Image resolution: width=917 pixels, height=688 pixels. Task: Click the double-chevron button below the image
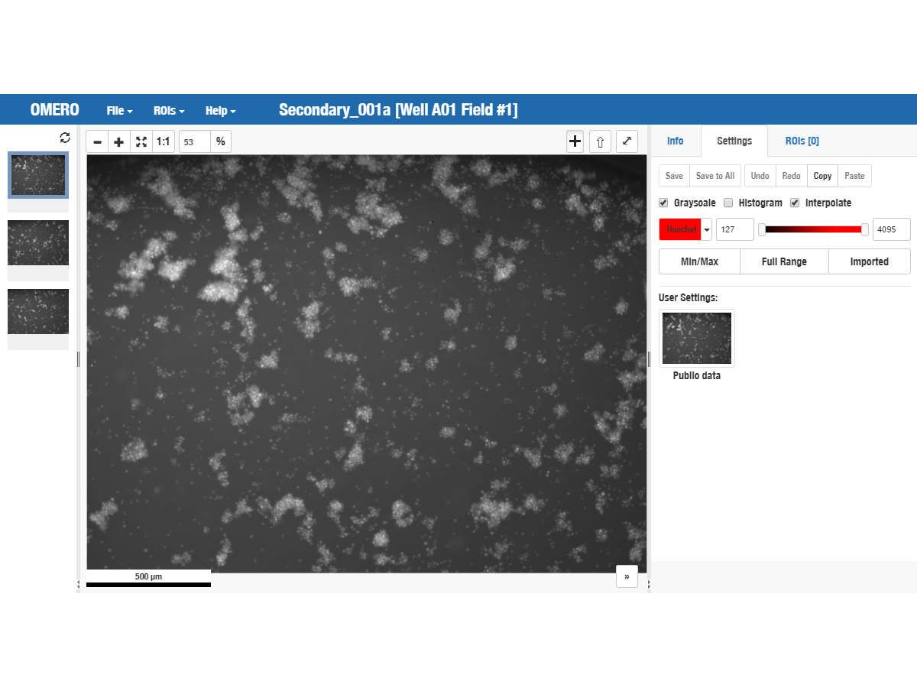(627, 576)
